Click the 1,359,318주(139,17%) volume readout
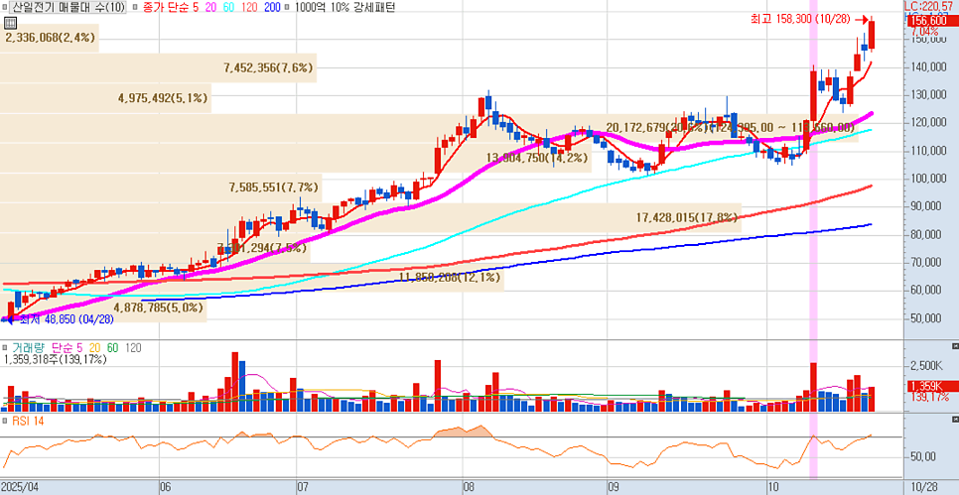 [55, 359]
